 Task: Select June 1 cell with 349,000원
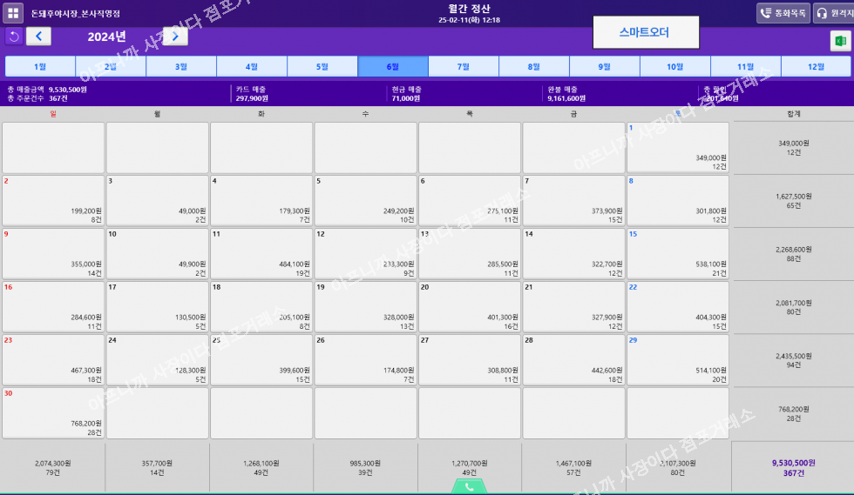coord(677,147)
